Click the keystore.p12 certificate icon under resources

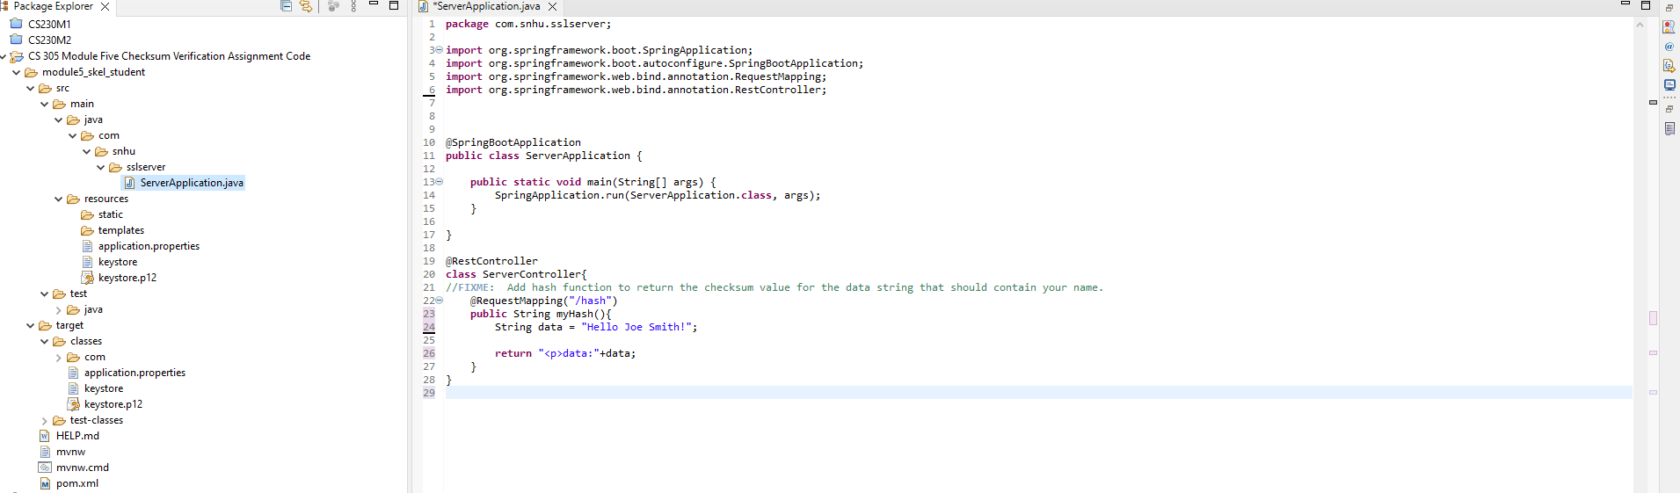click(87, 278)
